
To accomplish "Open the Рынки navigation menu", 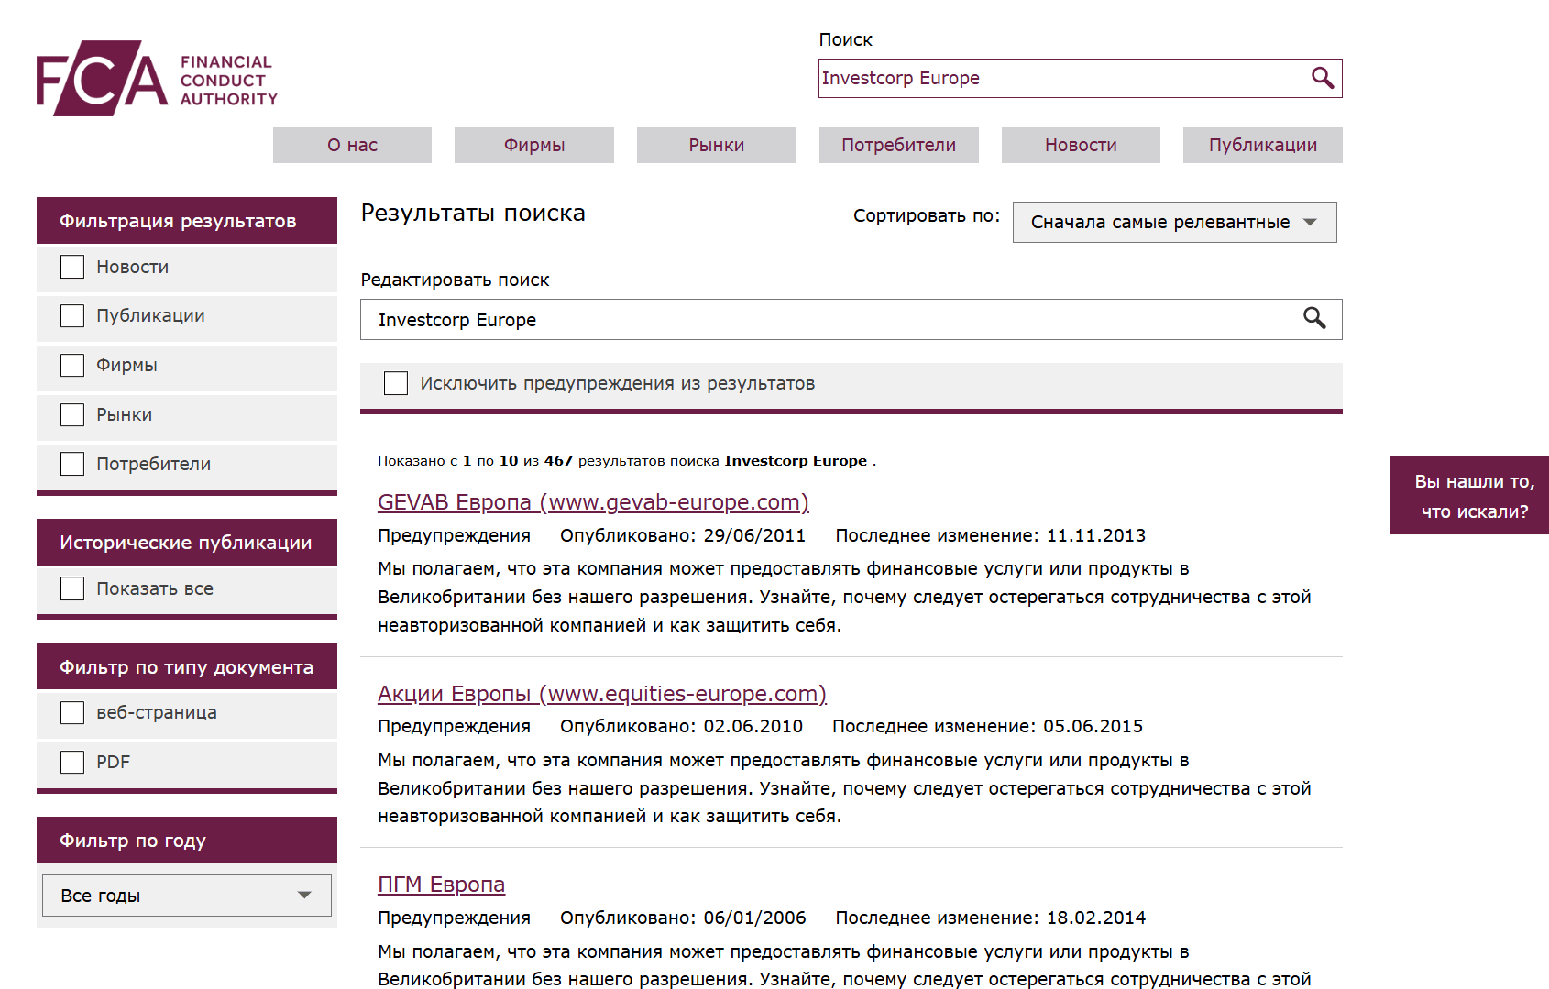I will (716, 145).
